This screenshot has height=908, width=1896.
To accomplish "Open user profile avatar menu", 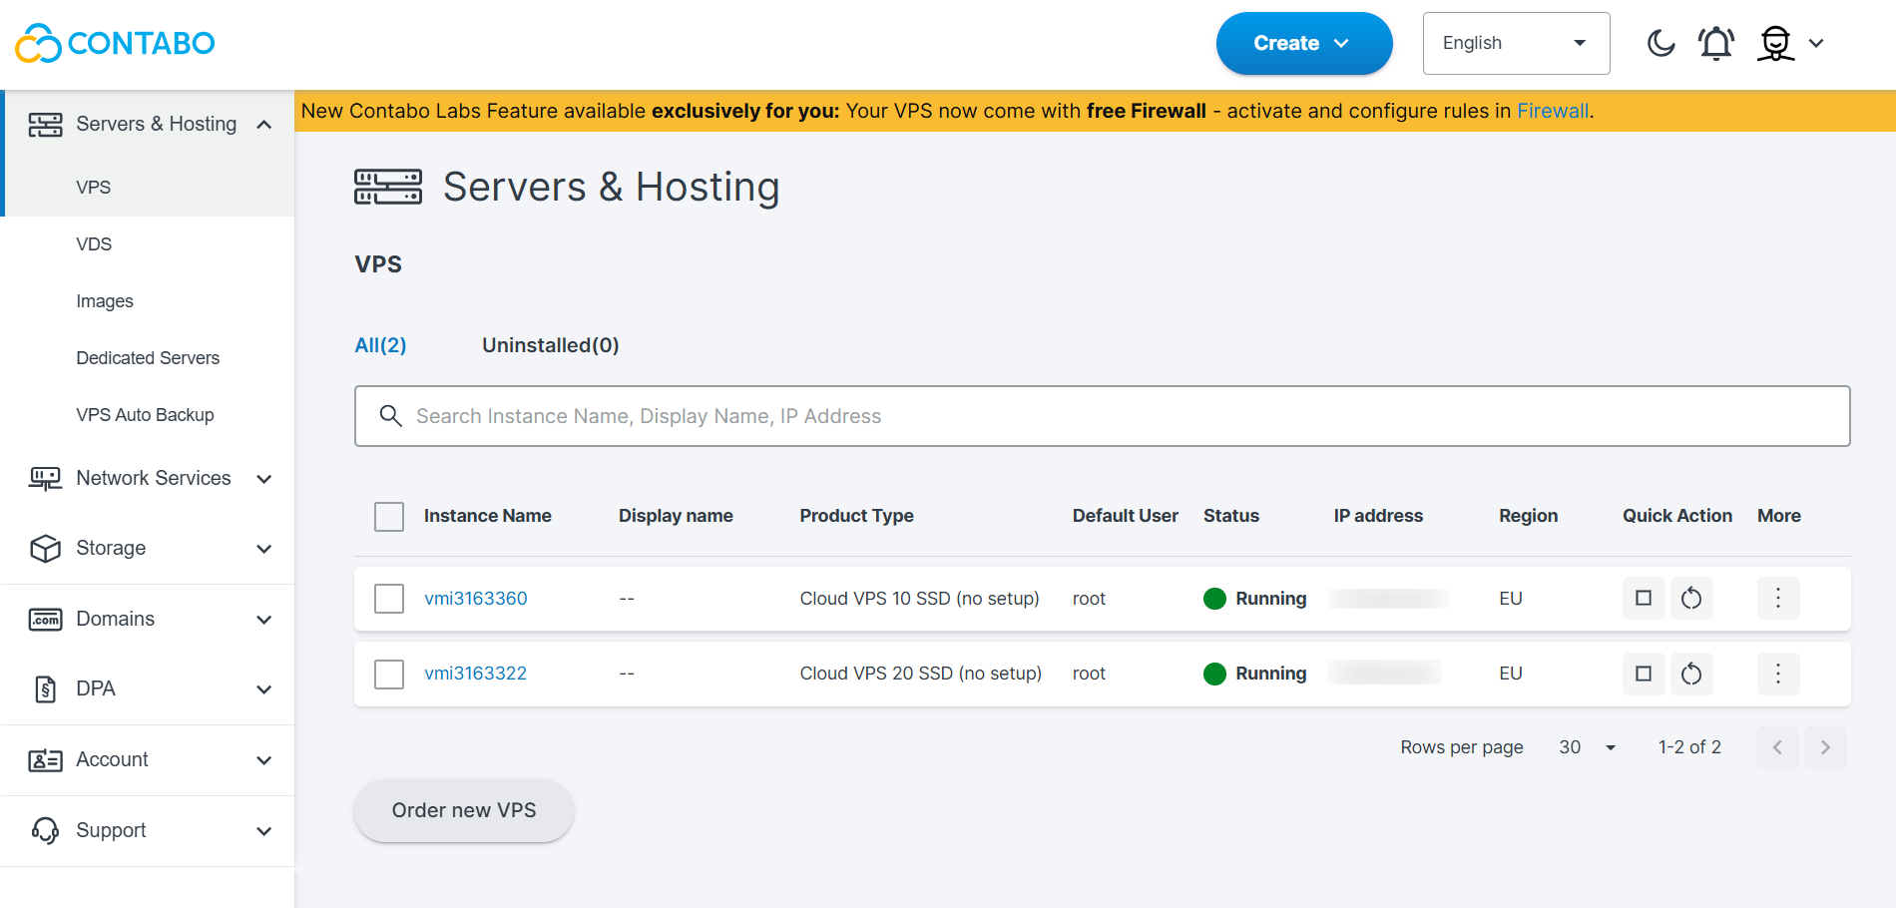I will pyautogui.click(x=1776, y=43).
